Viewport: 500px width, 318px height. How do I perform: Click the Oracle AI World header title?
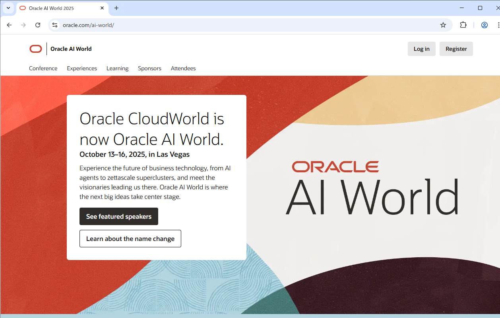(x=71, y=49)
